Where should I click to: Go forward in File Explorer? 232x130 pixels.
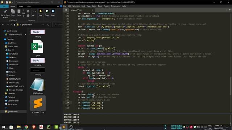(x=8, y=25)
